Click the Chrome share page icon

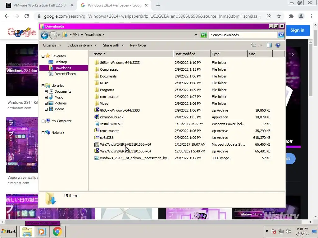[x=269, y=16]
